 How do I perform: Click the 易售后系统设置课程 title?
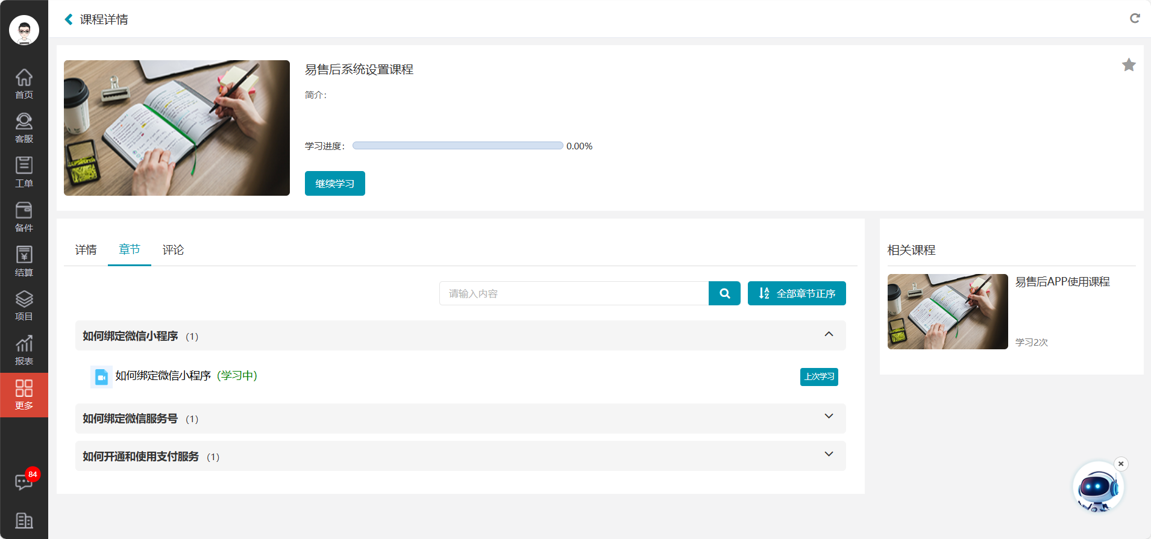(359, 70)
